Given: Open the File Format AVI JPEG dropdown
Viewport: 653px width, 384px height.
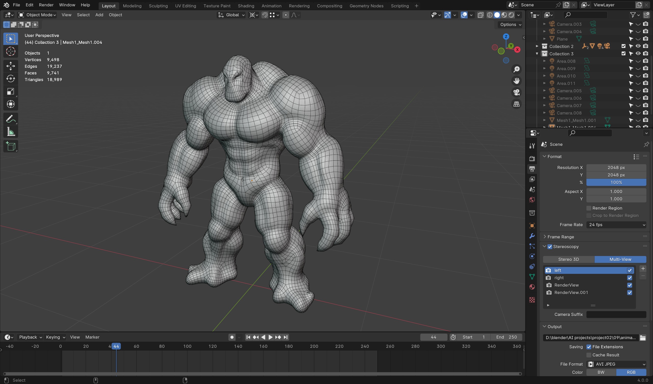Looking at the screenshot, I should (616, 364).
